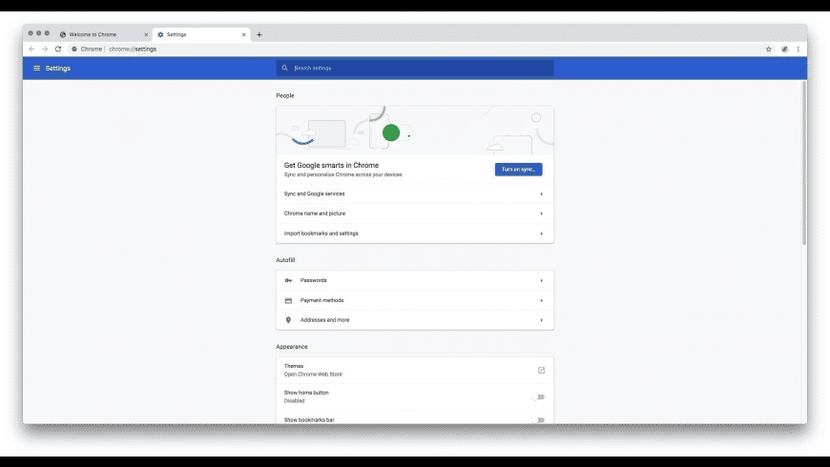
Task: Expand Chrome name and picture arrow
Action: click(542, 213)
